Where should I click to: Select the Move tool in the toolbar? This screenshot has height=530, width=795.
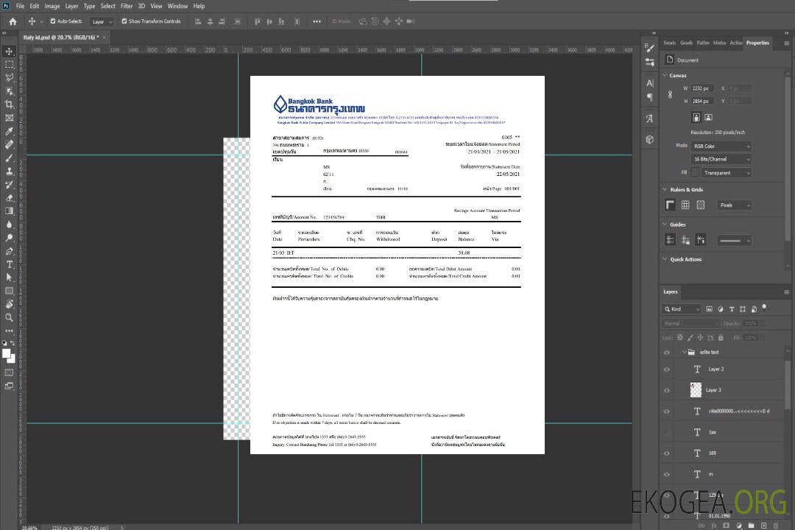coord(9,52)
